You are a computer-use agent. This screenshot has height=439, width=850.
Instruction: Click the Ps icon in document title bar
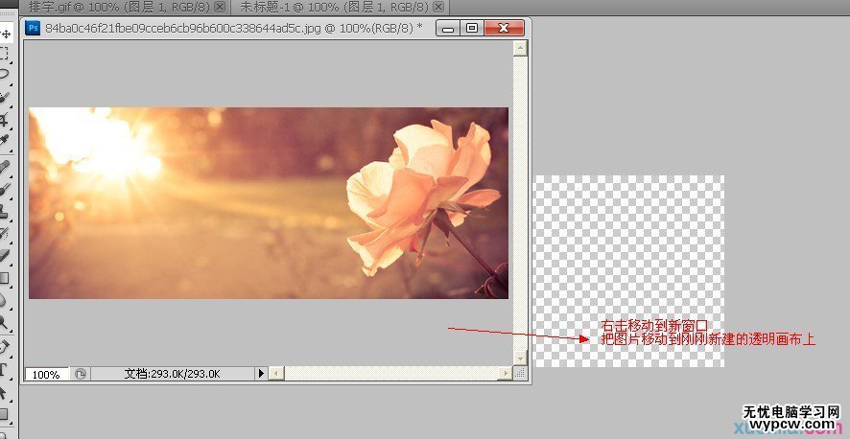[x=33, y=28]
